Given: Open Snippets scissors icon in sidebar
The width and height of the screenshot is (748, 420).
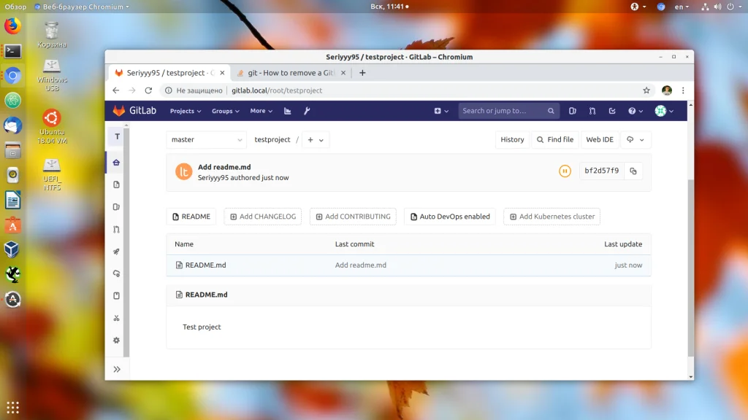Looking at the screenshot, I should tap(116, 318).
